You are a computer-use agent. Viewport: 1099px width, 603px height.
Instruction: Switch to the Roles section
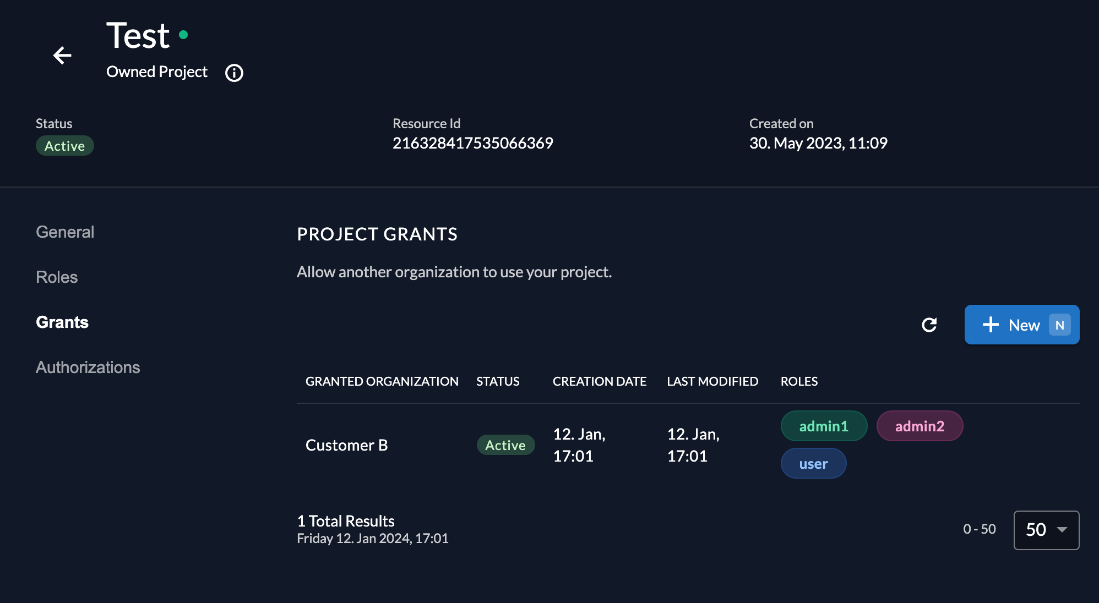56,277
